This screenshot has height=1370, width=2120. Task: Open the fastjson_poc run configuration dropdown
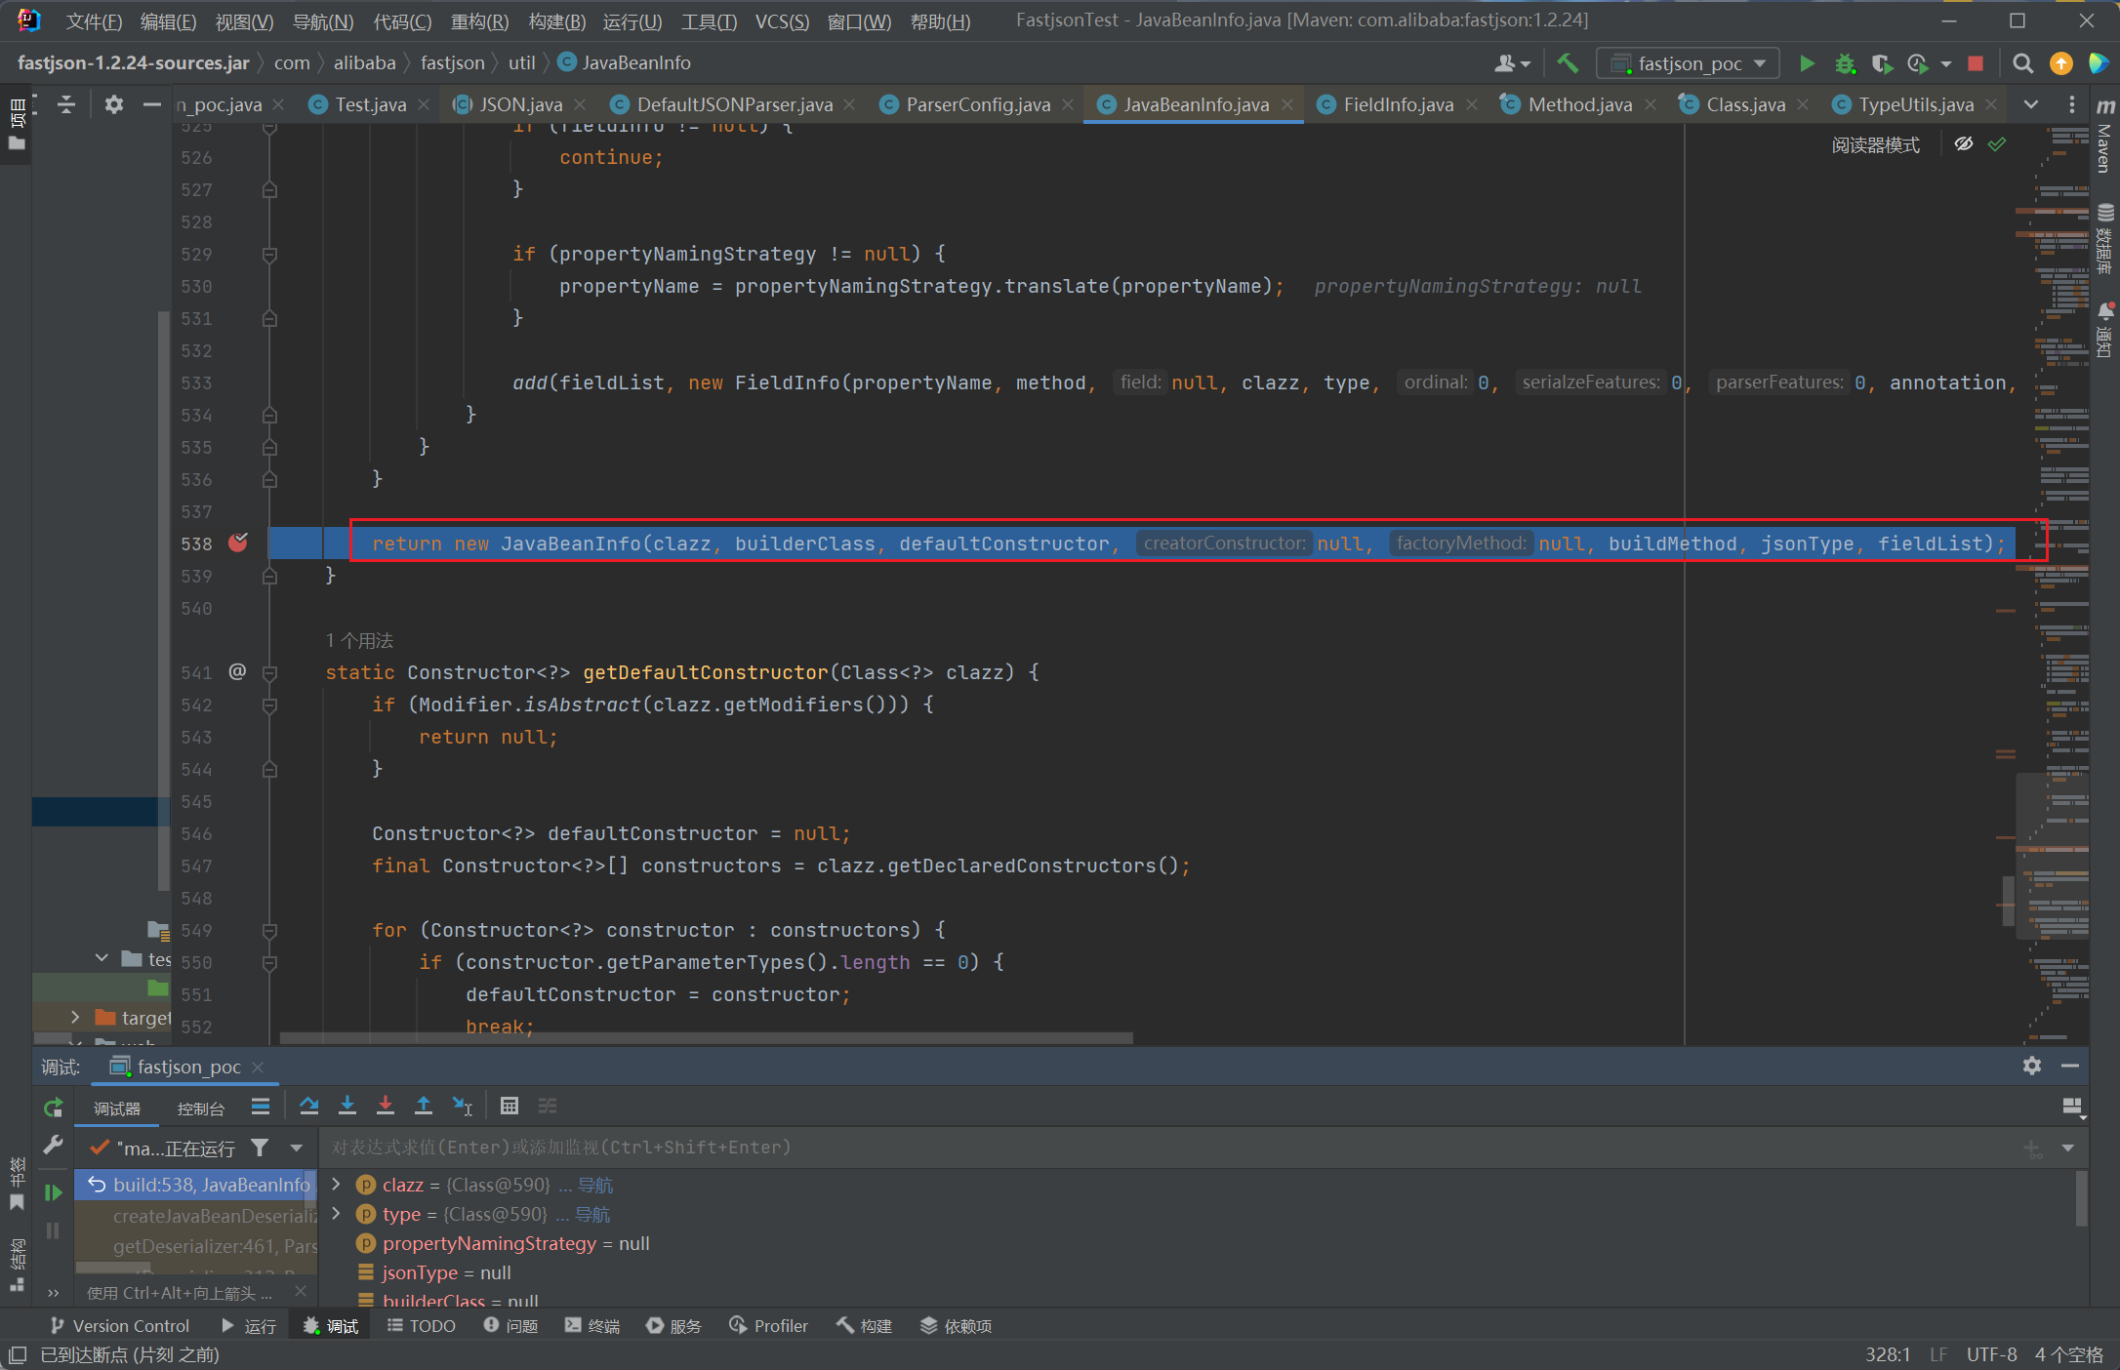(1689, 63)
